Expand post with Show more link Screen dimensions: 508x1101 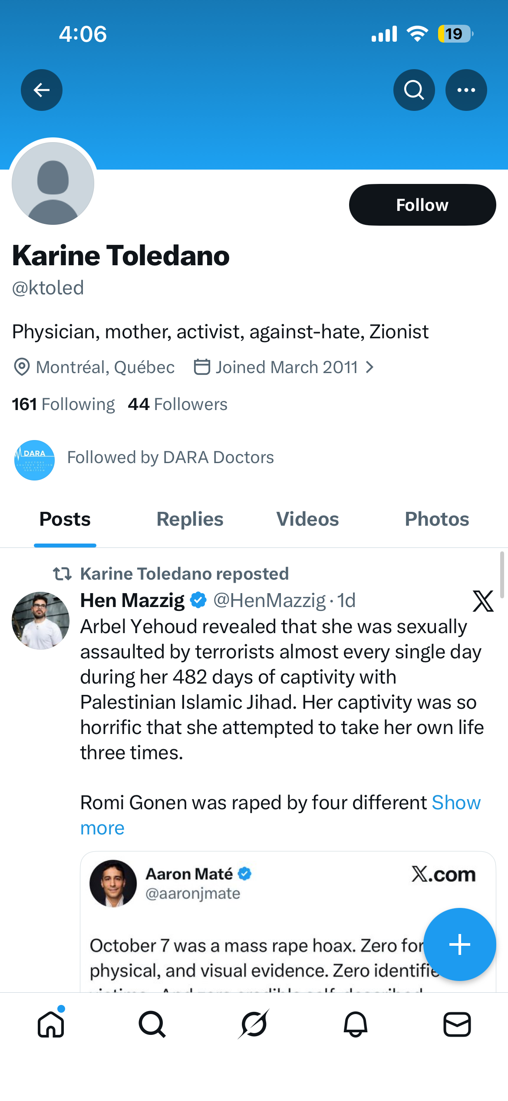pyautogui.click(x=280, y=815)
